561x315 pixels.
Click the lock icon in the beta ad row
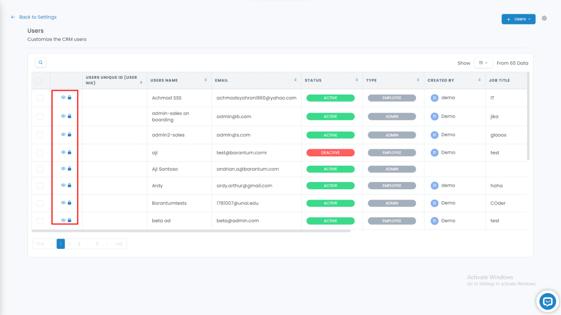pos(70,220)
